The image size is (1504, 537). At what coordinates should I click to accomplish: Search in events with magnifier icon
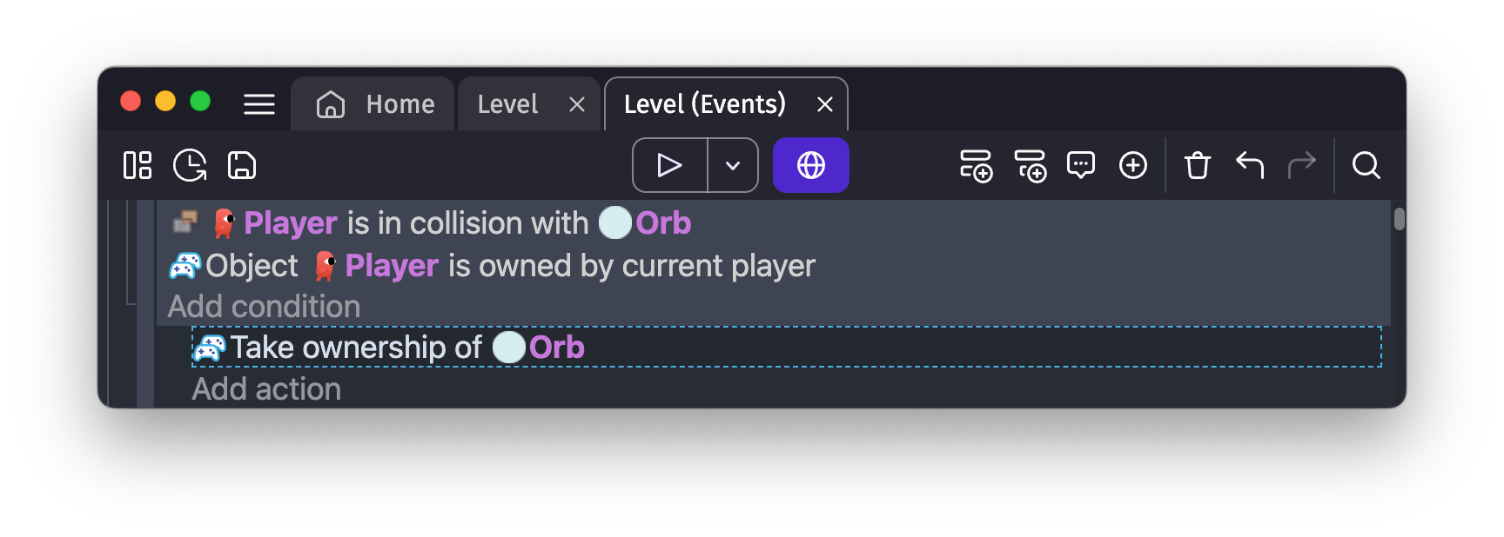click(x=1366, y=165)
